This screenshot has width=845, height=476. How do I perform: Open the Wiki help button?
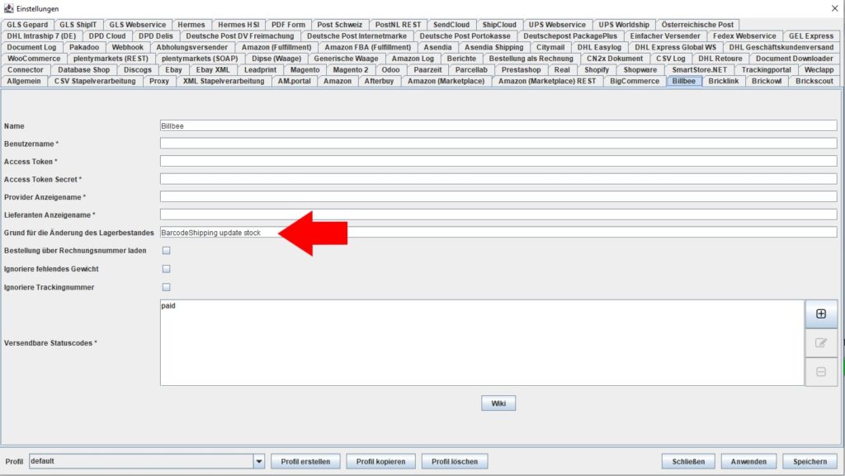point(498,403)
